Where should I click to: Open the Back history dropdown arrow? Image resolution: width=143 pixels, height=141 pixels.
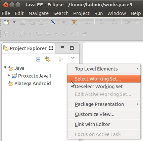[x=56, y=34]
